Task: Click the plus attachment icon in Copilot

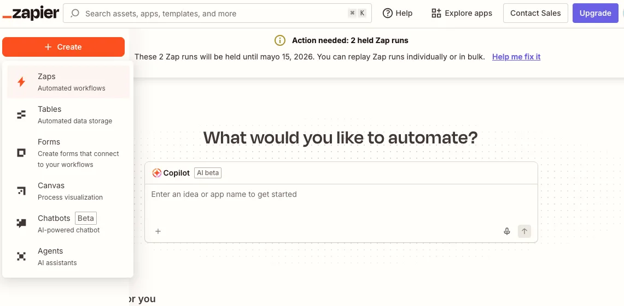Action: (x=158, y=231)
